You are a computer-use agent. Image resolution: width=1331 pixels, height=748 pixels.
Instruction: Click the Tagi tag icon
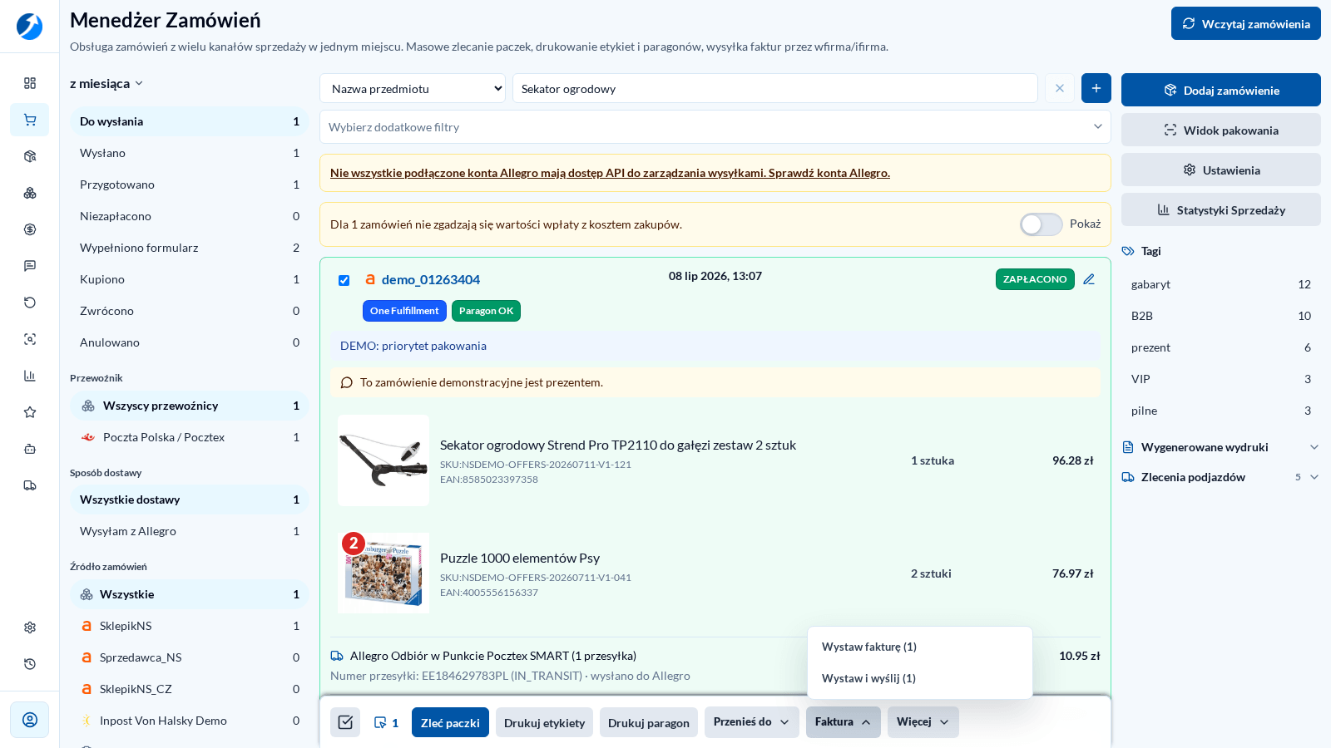point(1128,251)
